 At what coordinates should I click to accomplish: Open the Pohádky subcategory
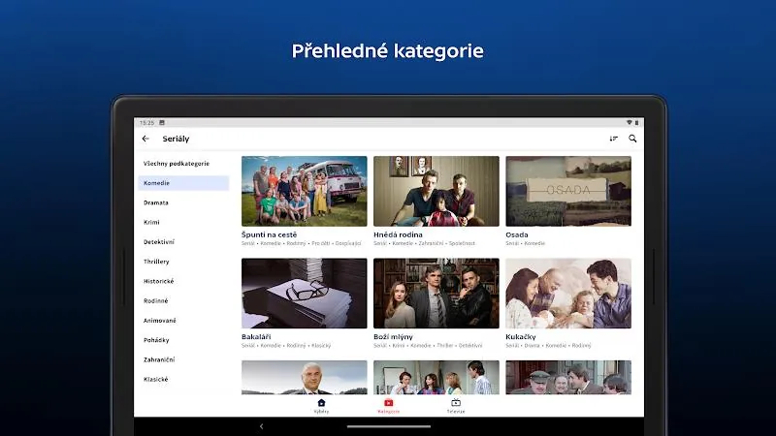(156, 340)
